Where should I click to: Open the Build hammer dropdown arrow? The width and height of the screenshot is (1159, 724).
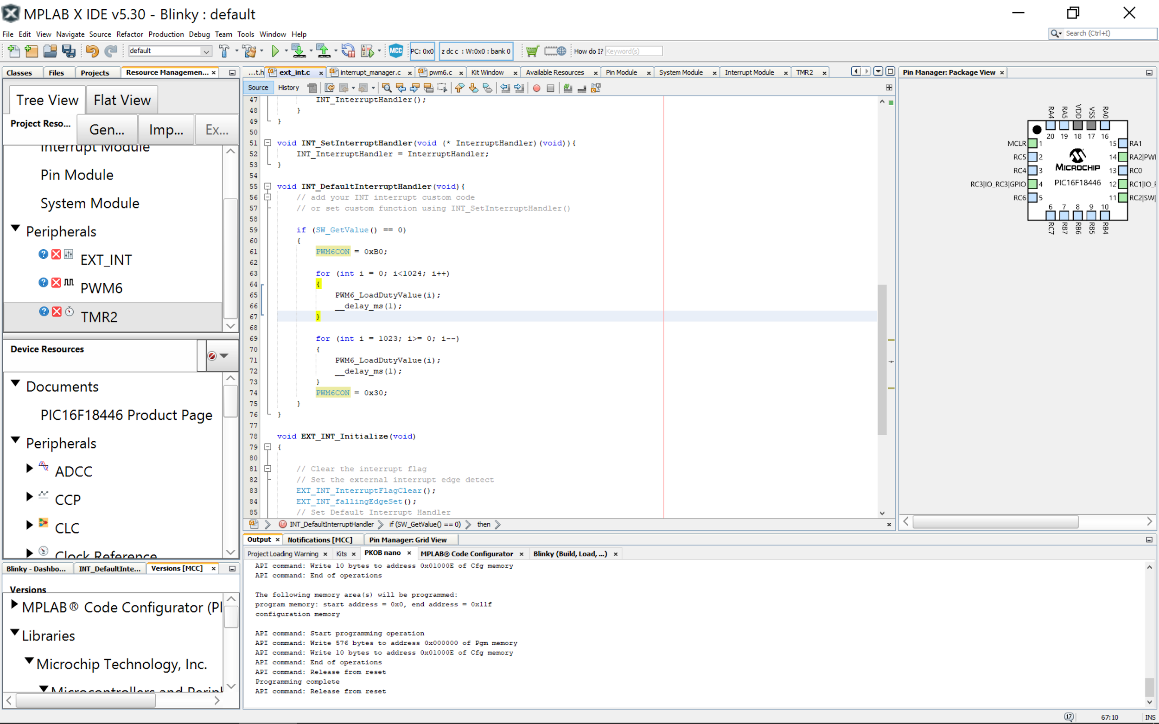(x=236, y=51)
